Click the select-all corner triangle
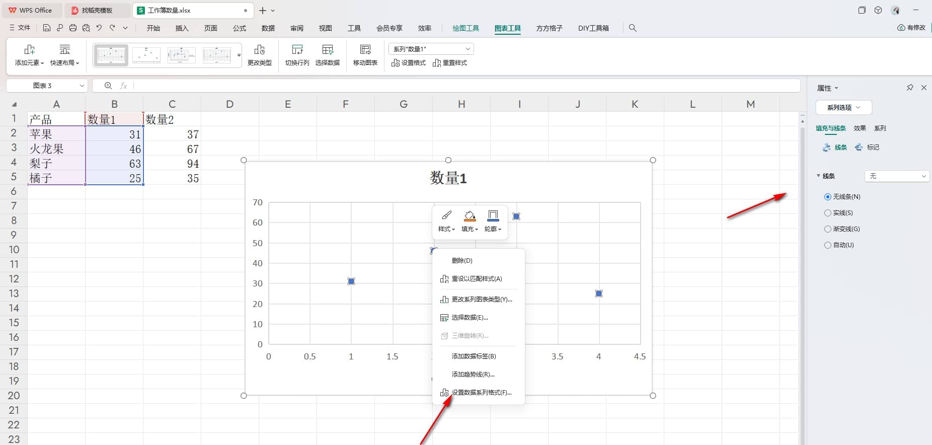932x445 pixels. (x=14, y=105)
